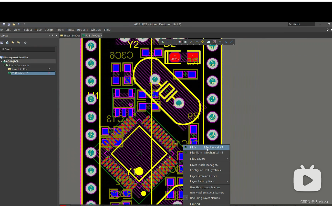The height and width of the screenshot is (206, 332).
Task: Click the save icon in the Projects panel toolbar
Action: tap(2, 43)
